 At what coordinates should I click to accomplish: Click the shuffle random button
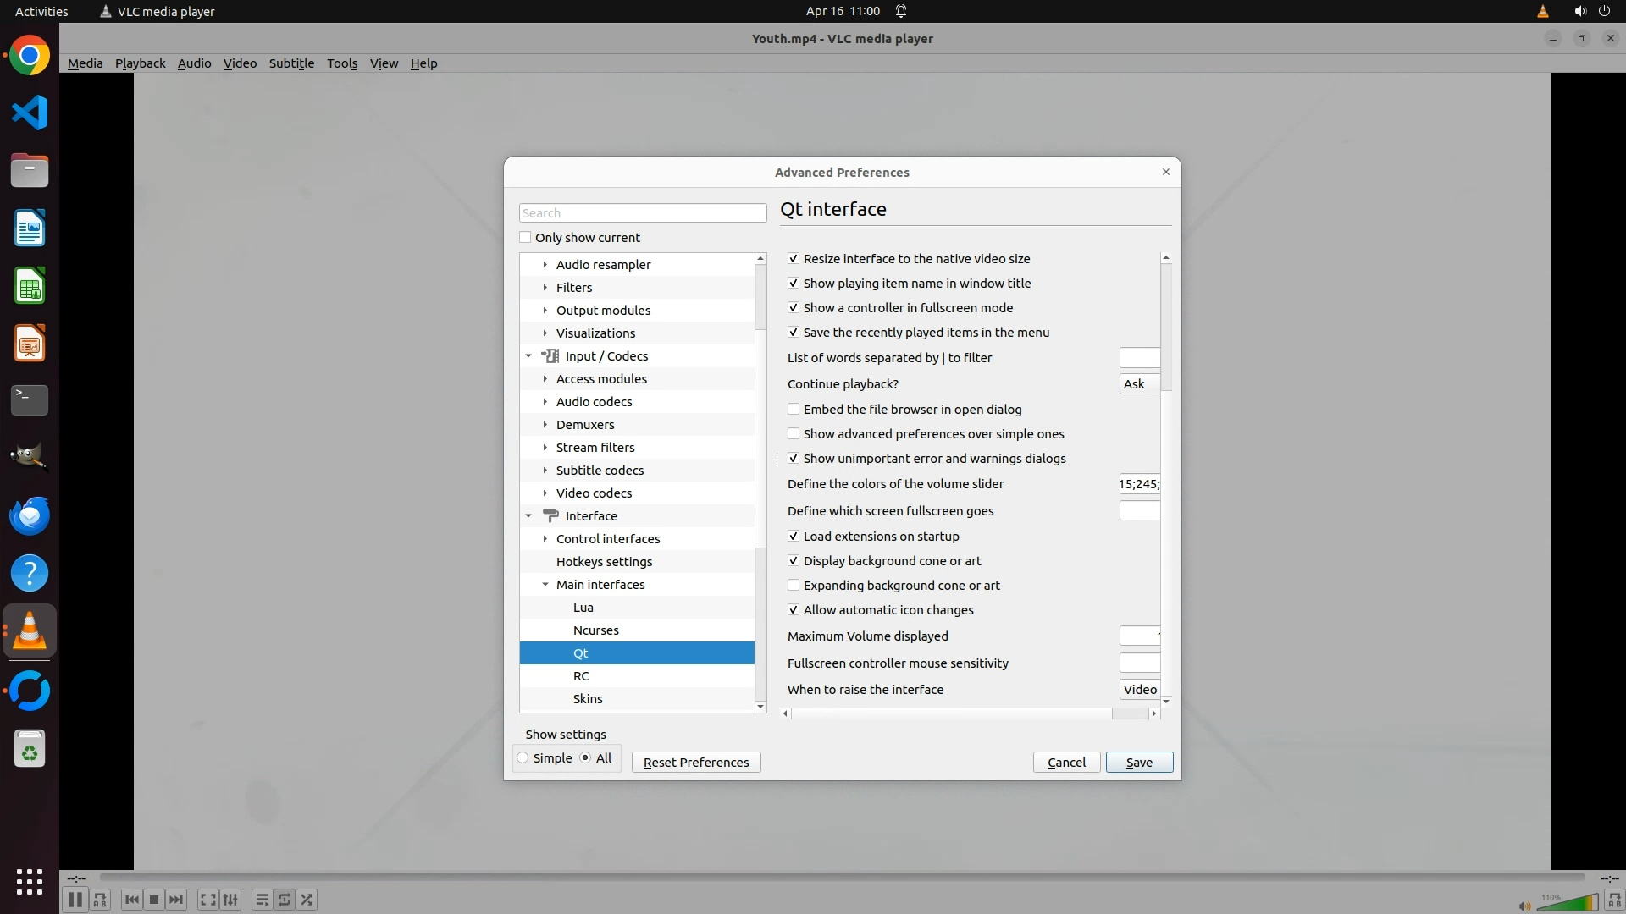(x=307, y=900)
